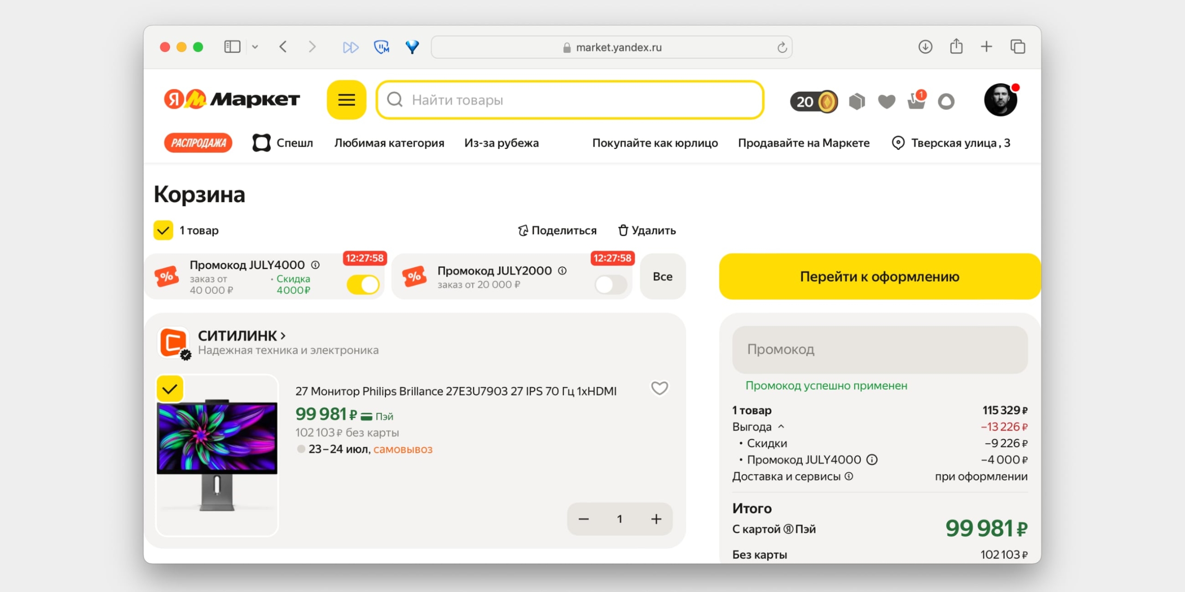The height and width of the screenshot is (592, 1185).
Task: Open the Alice assistant icon in header
Action: coord(946,101)
